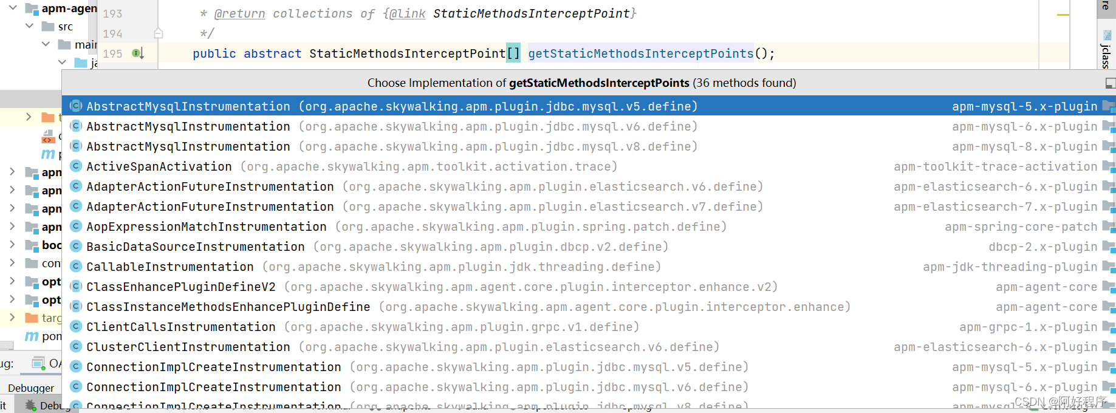Expand the first opt module node
Image resolution: width=1116 pixels, height=413 pixels.
point(12,281)
